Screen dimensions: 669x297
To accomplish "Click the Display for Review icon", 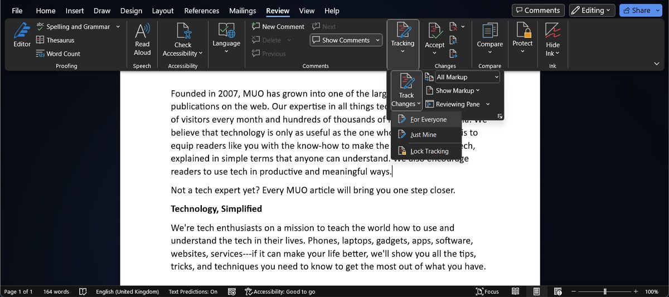I will (x=429, y=77).
